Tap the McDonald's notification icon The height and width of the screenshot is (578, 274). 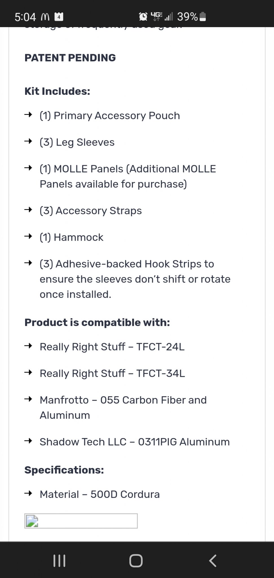(x=45, y=17)
